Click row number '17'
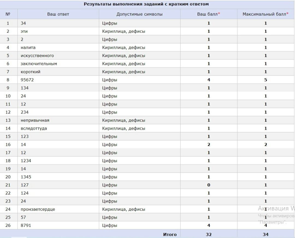This screenshot has height=238, width=295. click(8, 153)
